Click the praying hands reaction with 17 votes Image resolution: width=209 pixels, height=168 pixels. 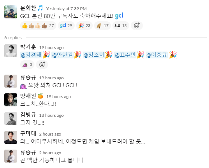click(x=102, y=26)
